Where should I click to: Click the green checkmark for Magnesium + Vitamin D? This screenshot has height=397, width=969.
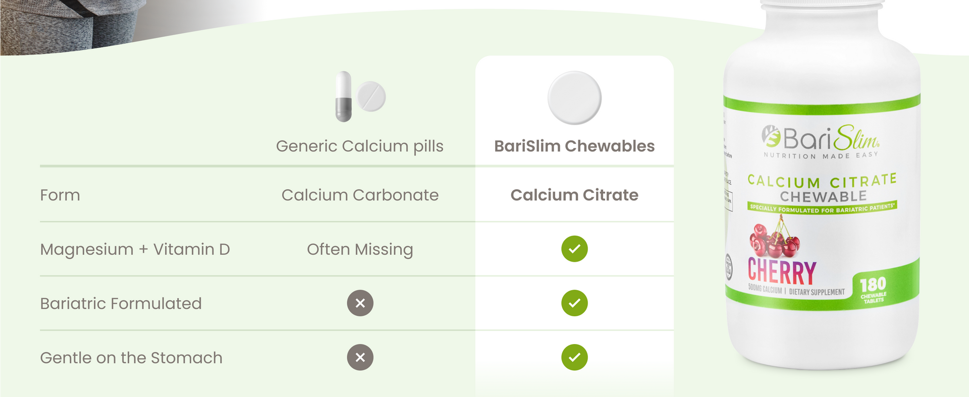[x=574, y=249]
